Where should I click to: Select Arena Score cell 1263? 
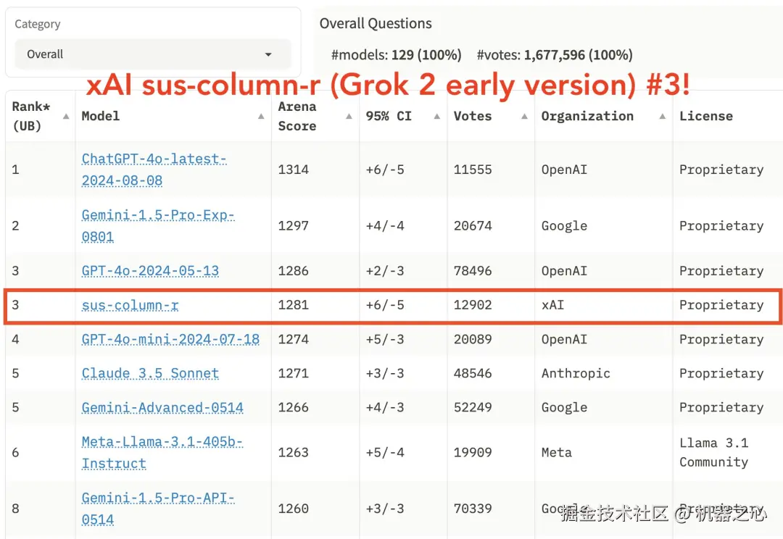(x=293, y=453)
